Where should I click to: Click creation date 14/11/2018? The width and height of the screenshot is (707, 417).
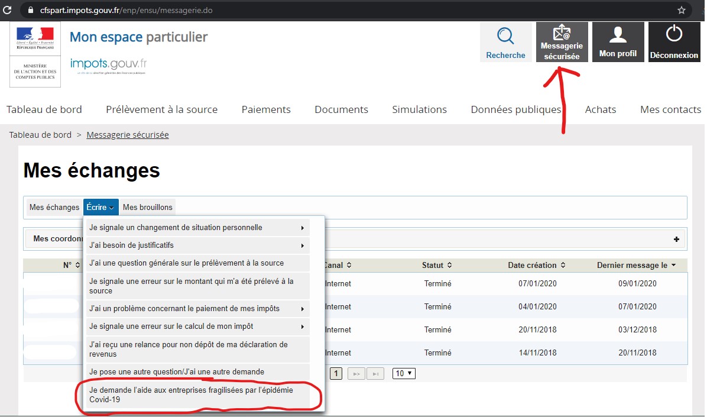537,353
